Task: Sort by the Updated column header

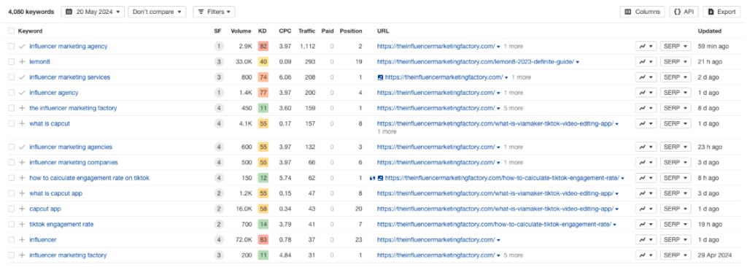Action: (x=709, y=31)
